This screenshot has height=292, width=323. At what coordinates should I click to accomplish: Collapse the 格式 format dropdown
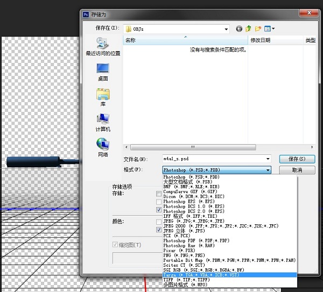pyautogui.click(x=268, y=170)
